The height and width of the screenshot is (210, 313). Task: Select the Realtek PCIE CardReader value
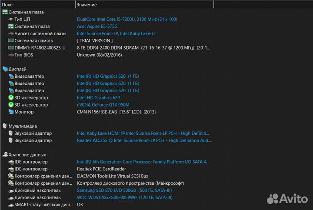pos(101,169)
